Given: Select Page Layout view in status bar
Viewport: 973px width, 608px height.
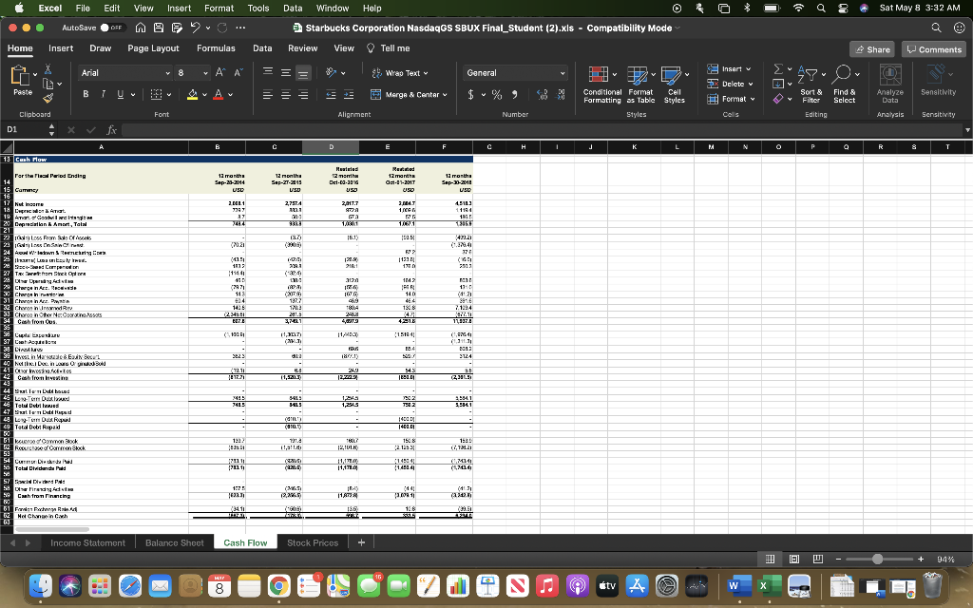Looking at the screenshot, I should [793, 559].
